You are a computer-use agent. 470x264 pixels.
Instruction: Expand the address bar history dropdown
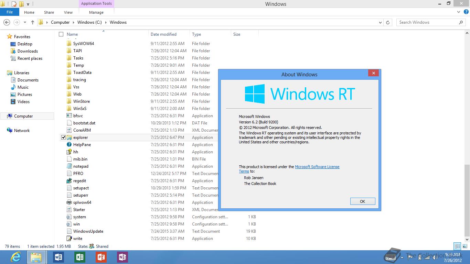point(380,22)
